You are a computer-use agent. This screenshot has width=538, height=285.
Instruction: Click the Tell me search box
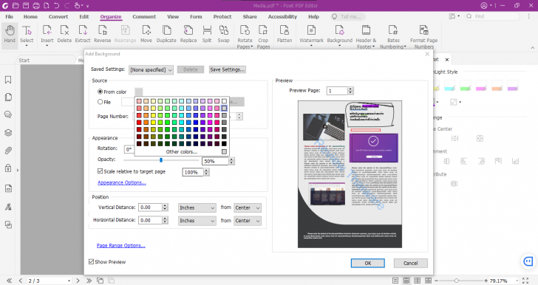click(348, 16)
